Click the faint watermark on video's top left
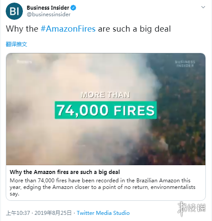The image size is (212, 221). [24, 62]
